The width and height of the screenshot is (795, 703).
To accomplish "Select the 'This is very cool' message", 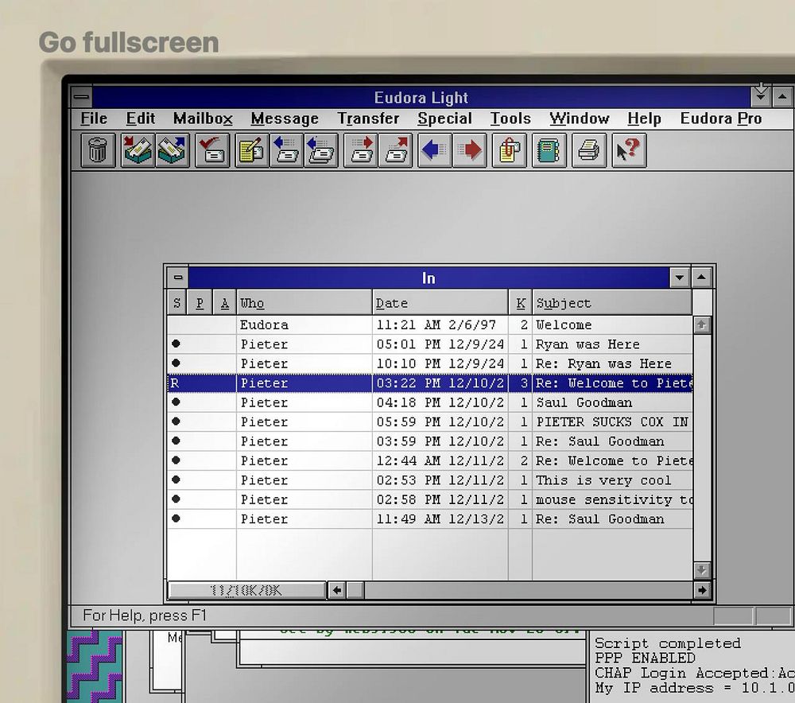I will tap(429, 480).
